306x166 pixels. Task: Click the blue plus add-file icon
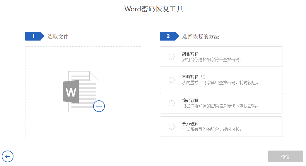[99, 106]
